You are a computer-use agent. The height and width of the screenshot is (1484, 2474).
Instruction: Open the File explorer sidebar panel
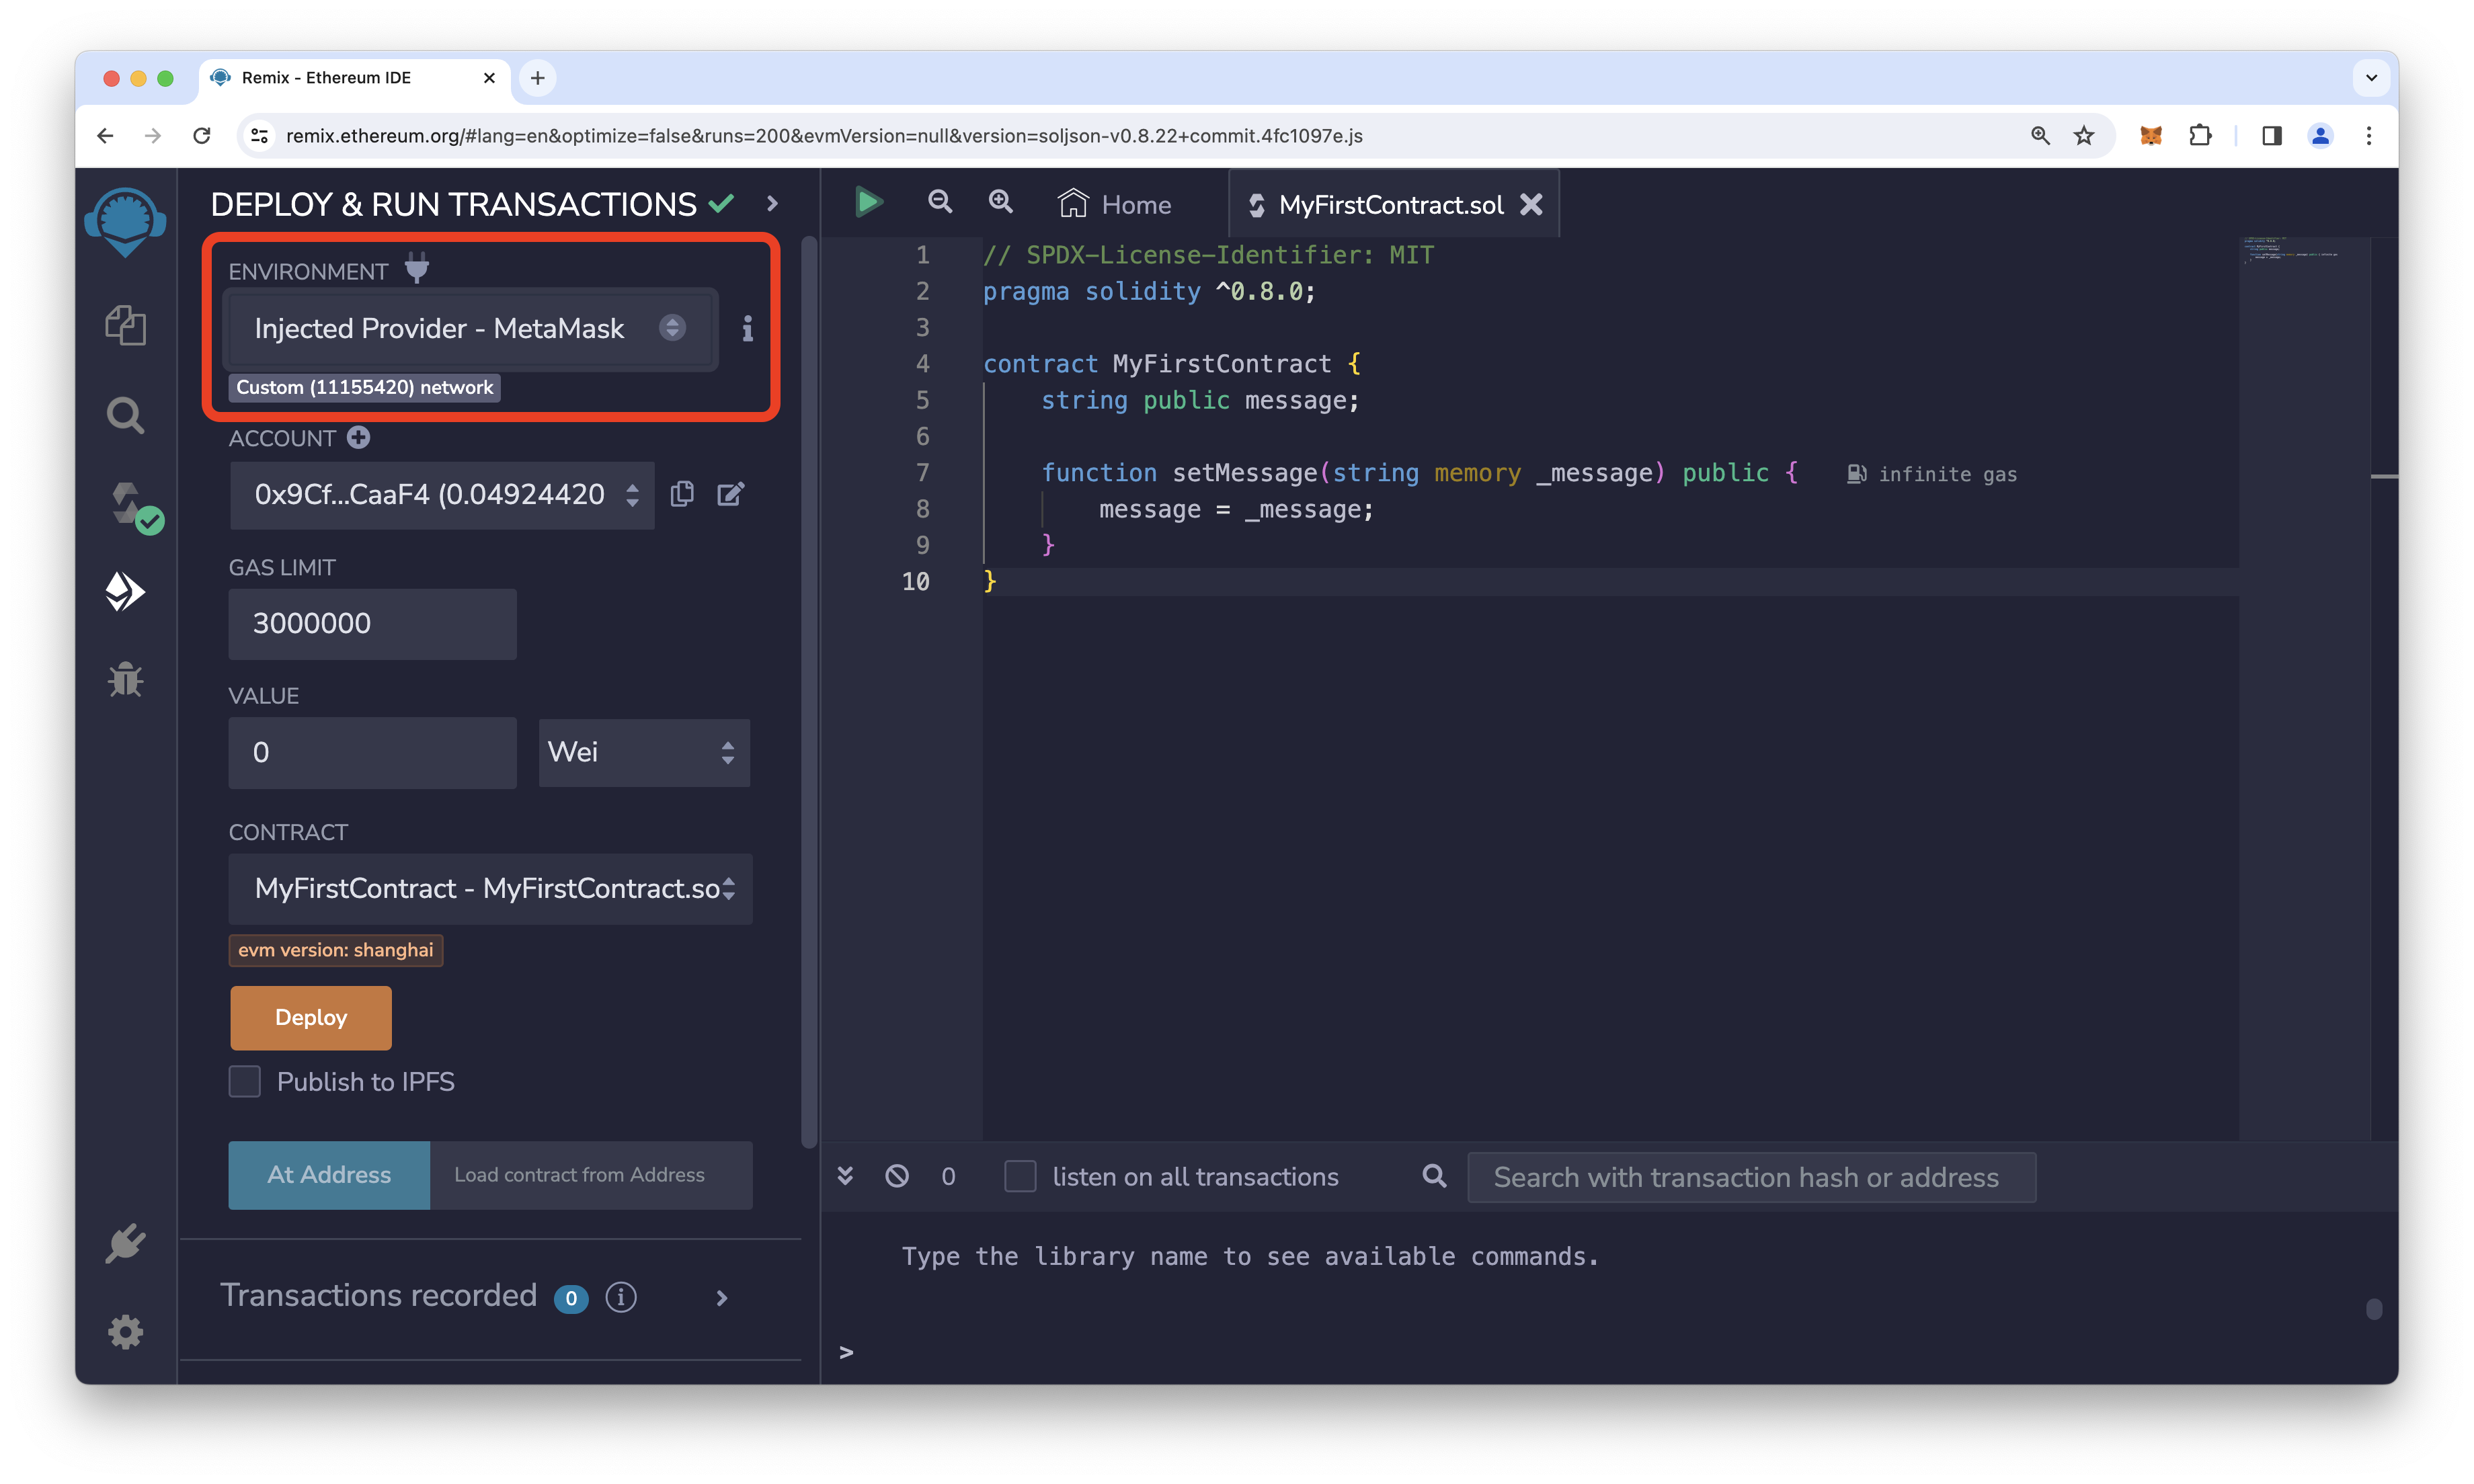tap(126, 325)
